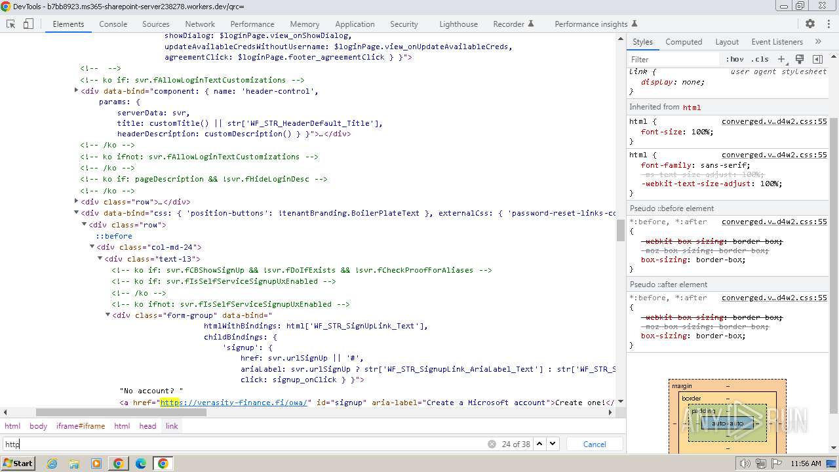This screenshot has height=472, width=839.
Task: Click the elements panel vertical scrollbar thumb
Action: 621,231
